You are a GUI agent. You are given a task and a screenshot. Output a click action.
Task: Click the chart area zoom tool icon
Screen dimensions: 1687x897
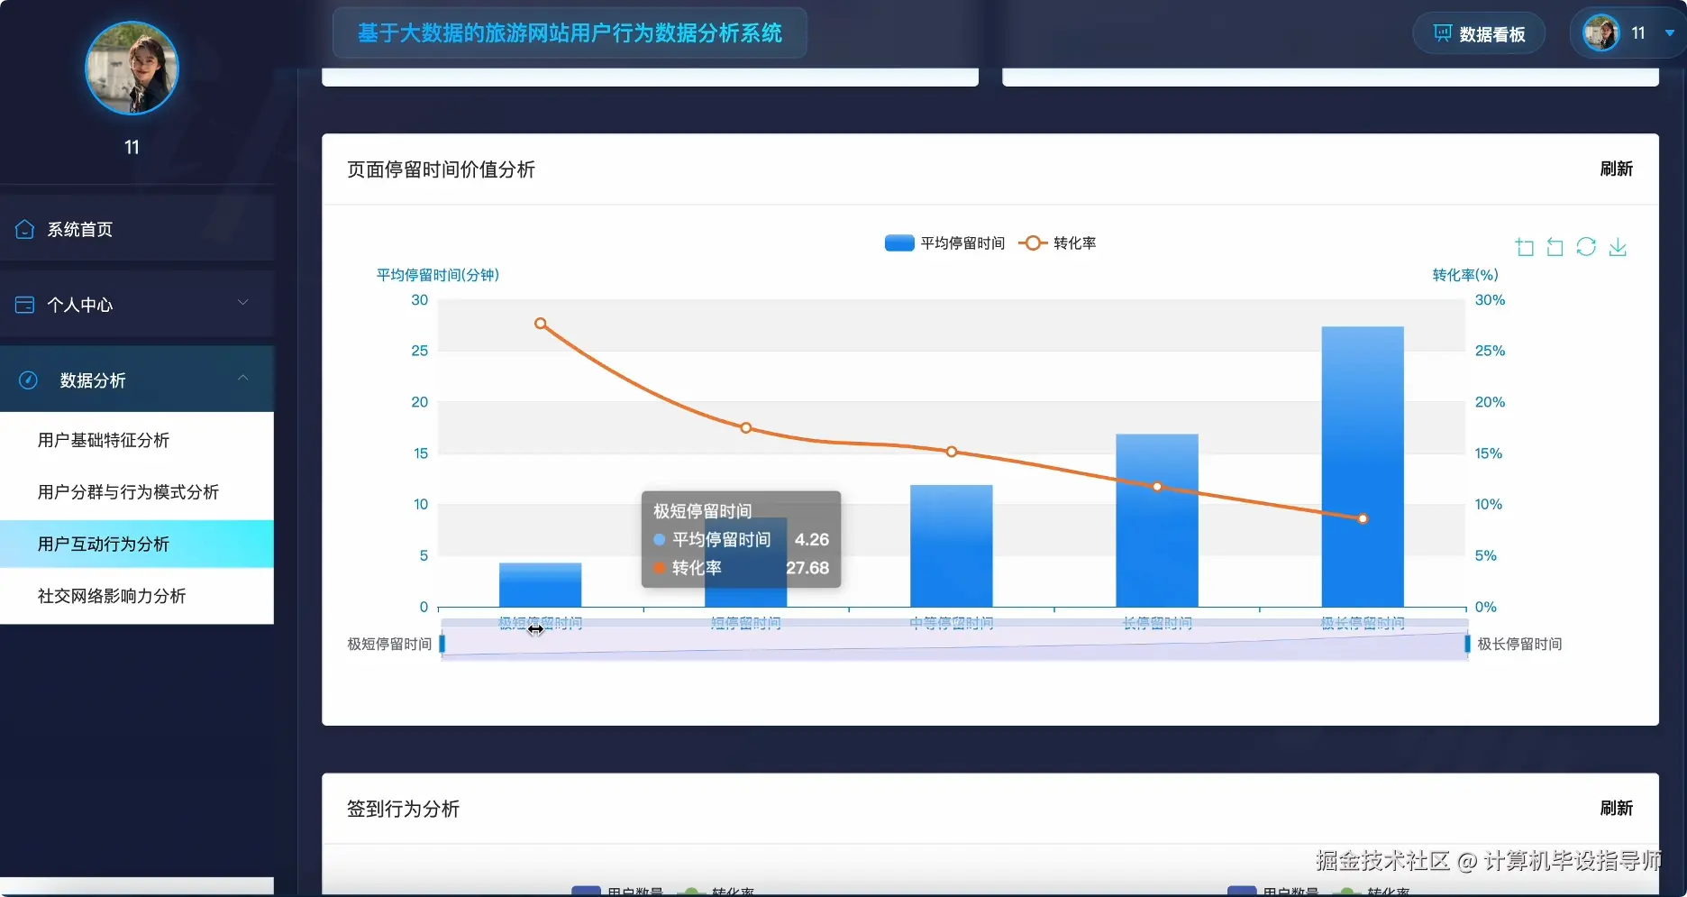(x=1525, y=247)
